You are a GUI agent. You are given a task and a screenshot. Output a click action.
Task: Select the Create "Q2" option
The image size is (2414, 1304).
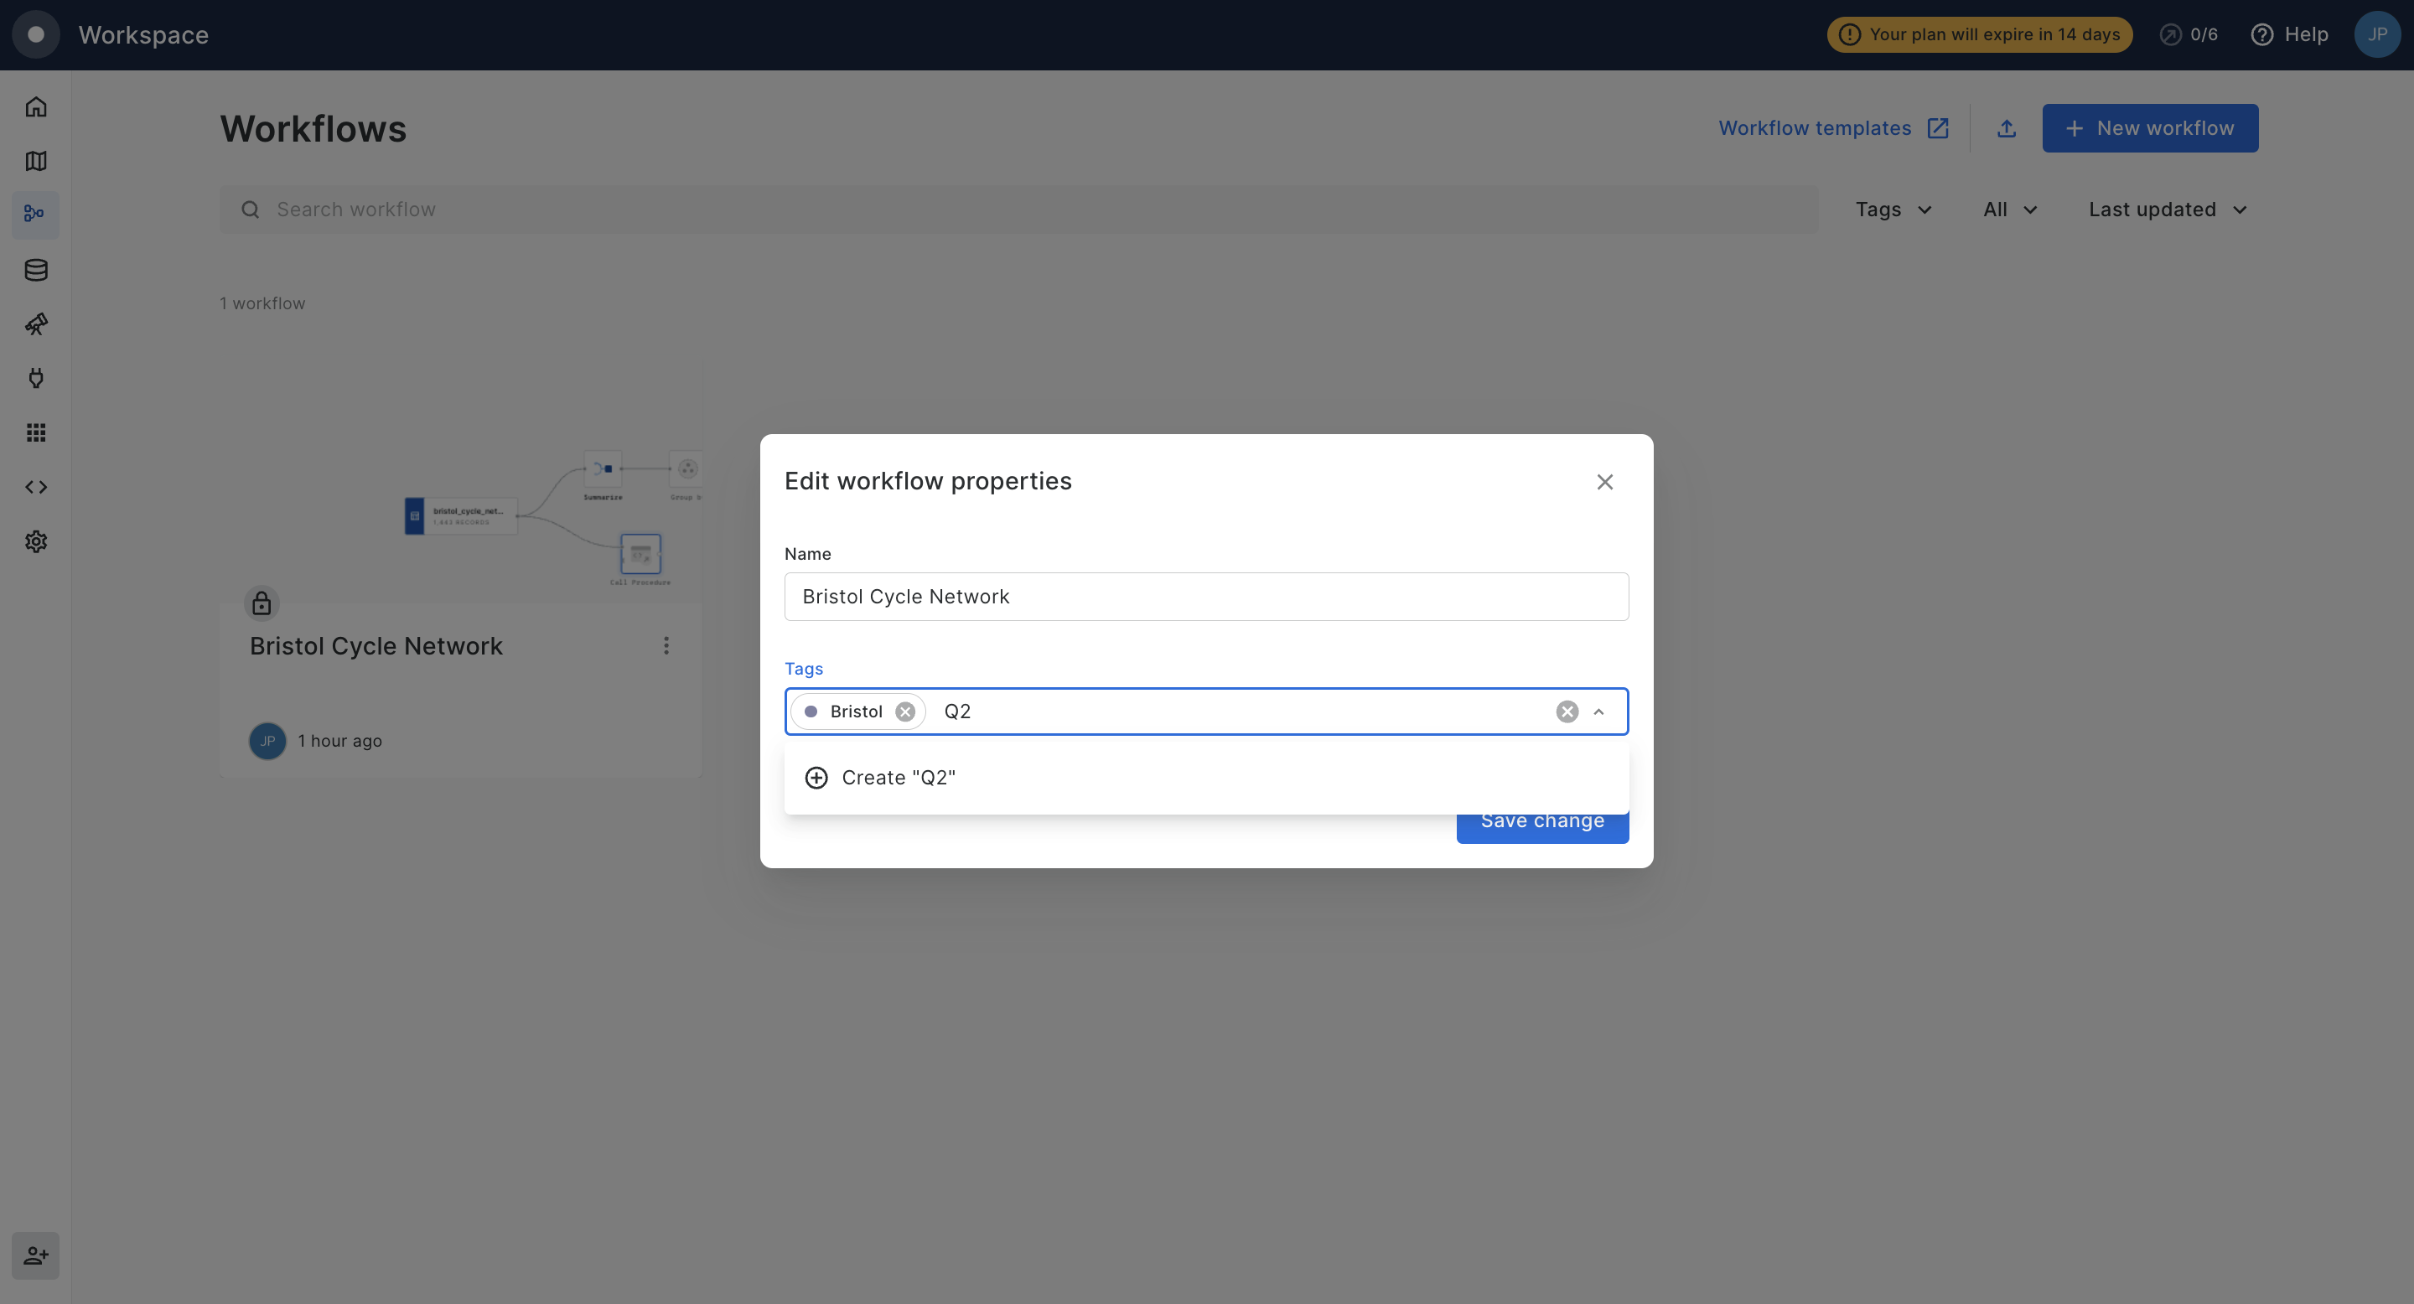pos(898,778)
